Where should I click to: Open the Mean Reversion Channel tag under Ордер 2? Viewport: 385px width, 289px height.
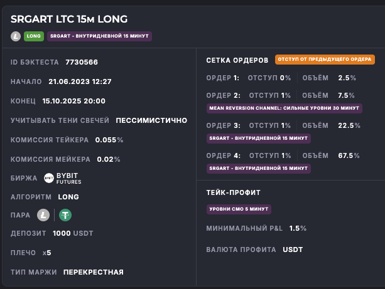coord(284,108)
